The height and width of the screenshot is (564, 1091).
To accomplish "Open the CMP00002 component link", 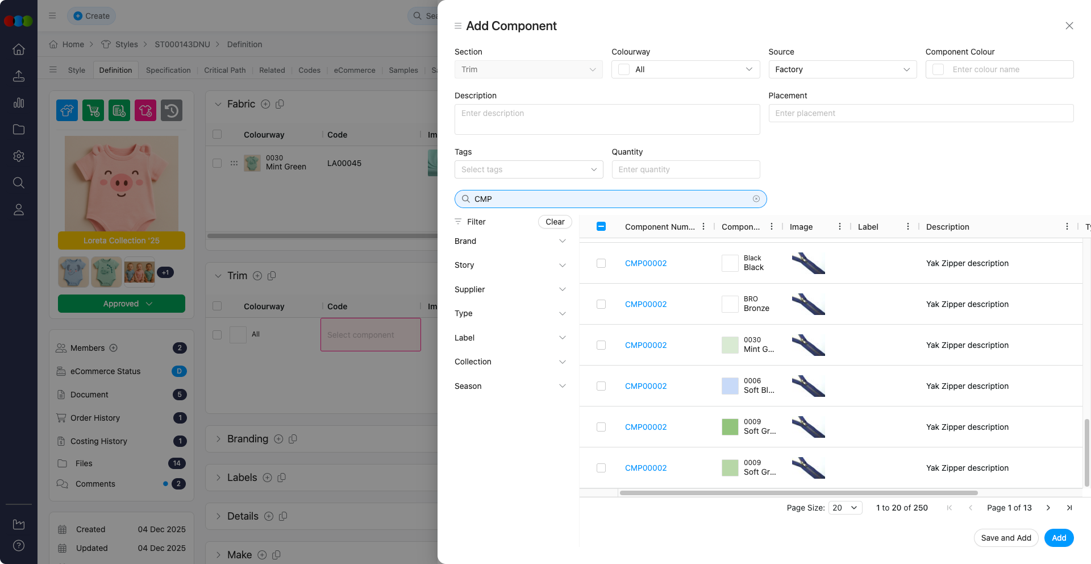I will [x=646, y=263].
